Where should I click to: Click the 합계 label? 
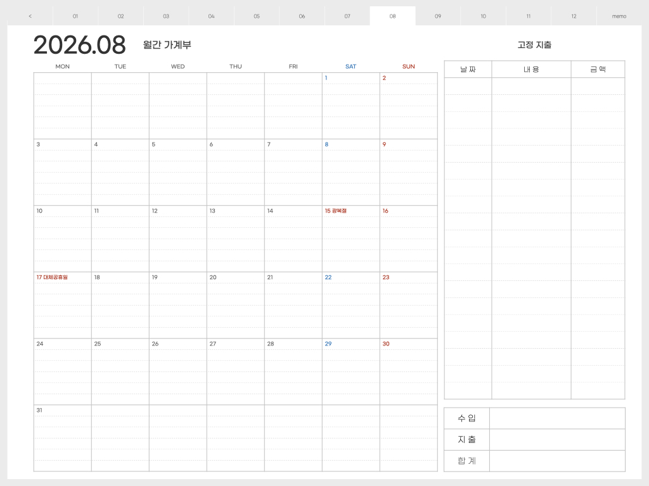coord(467,461)
